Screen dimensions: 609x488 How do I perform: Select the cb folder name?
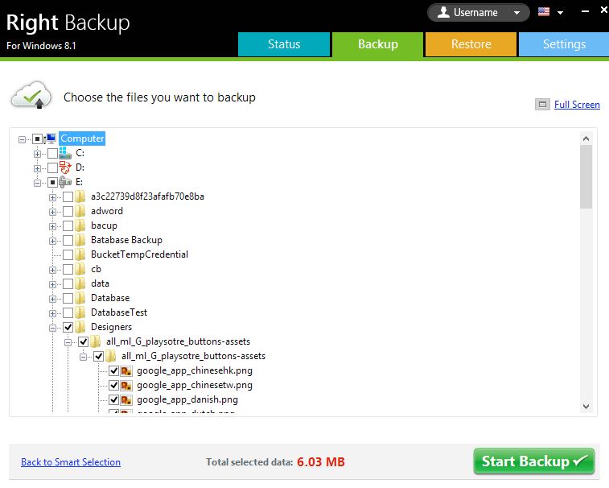(96, 269)
